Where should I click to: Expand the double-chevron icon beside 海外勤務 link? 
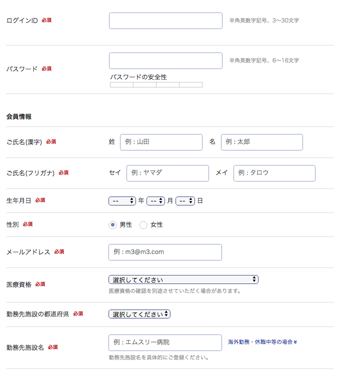(295, 342)
